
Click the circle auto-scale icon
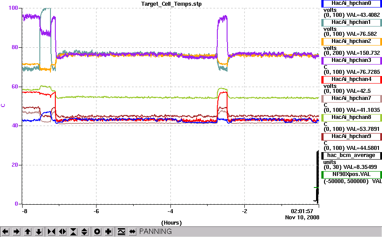[97, 231]
